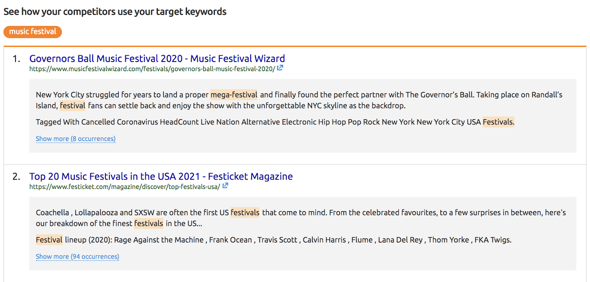Click result number '1.' marker
Screen dimensions: 590x282
[15, 58]
